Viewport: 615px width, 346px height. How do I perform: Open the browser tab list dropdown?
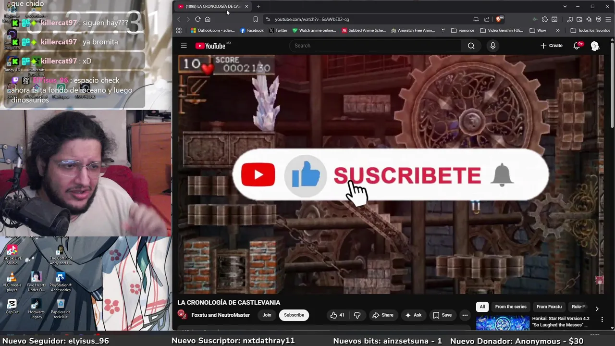(565, 6)
